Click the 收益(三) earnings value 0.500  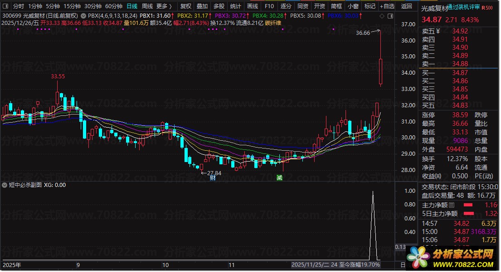460,176
